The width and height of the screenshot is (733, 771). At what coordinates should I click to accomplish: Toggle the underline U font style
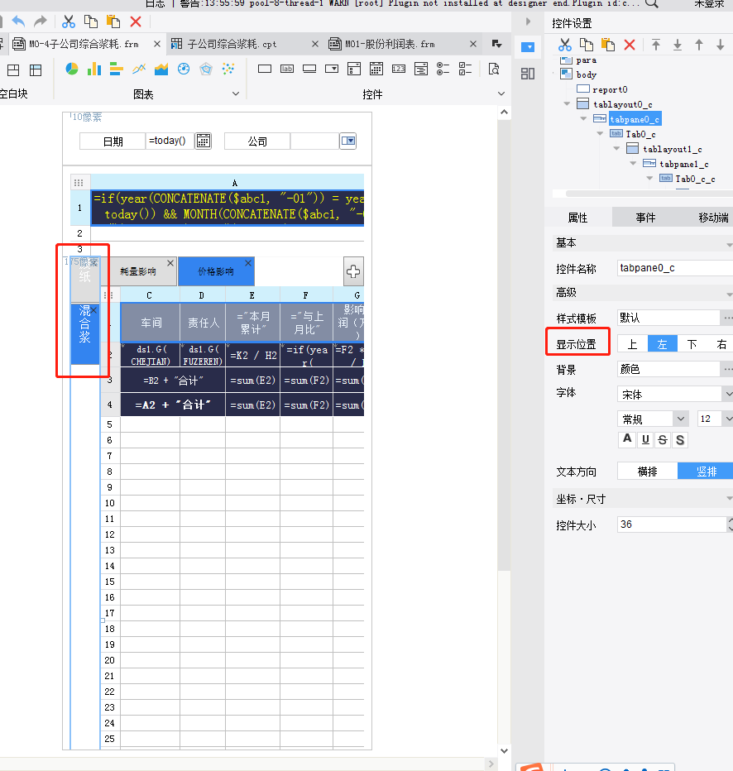[645, 439]
